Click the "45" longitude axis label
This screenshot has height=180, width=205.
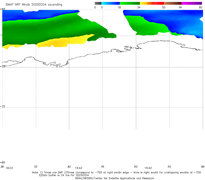[x=102, y=166]
